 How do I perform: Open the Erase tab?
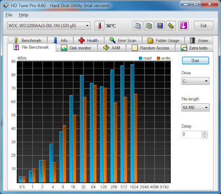[x=198, y=40]
